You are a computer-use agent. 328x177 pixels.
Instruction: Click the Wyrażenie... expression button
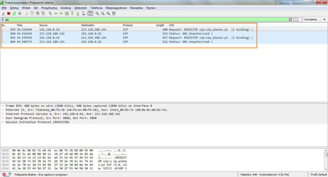[x=311, y=20]
